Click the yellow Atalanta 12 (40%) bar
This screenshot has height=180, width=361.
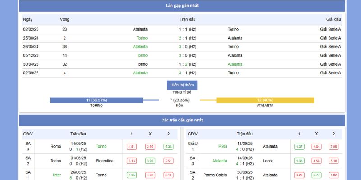coord(265,100)
